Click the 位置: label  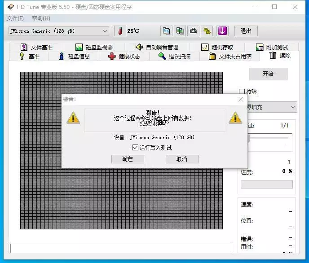(247, 221)
